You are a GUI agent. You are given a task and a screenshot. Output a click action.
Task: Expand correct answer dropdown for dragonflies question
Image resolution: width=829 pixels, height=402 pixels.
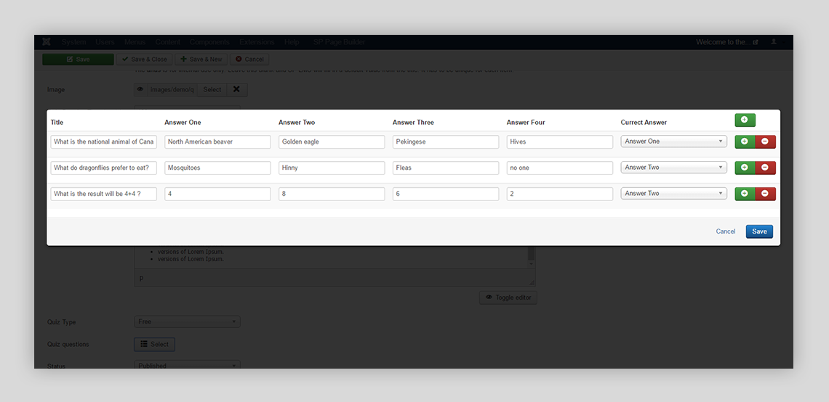[x=673, y=168]
